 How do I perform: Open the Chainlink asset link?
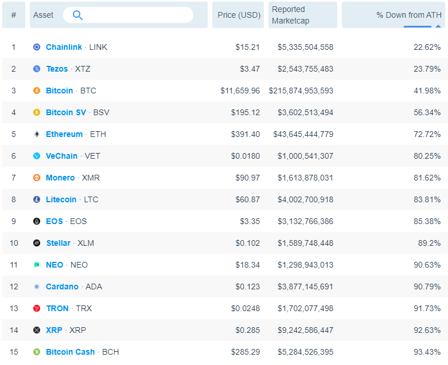[x=64, y=47]
